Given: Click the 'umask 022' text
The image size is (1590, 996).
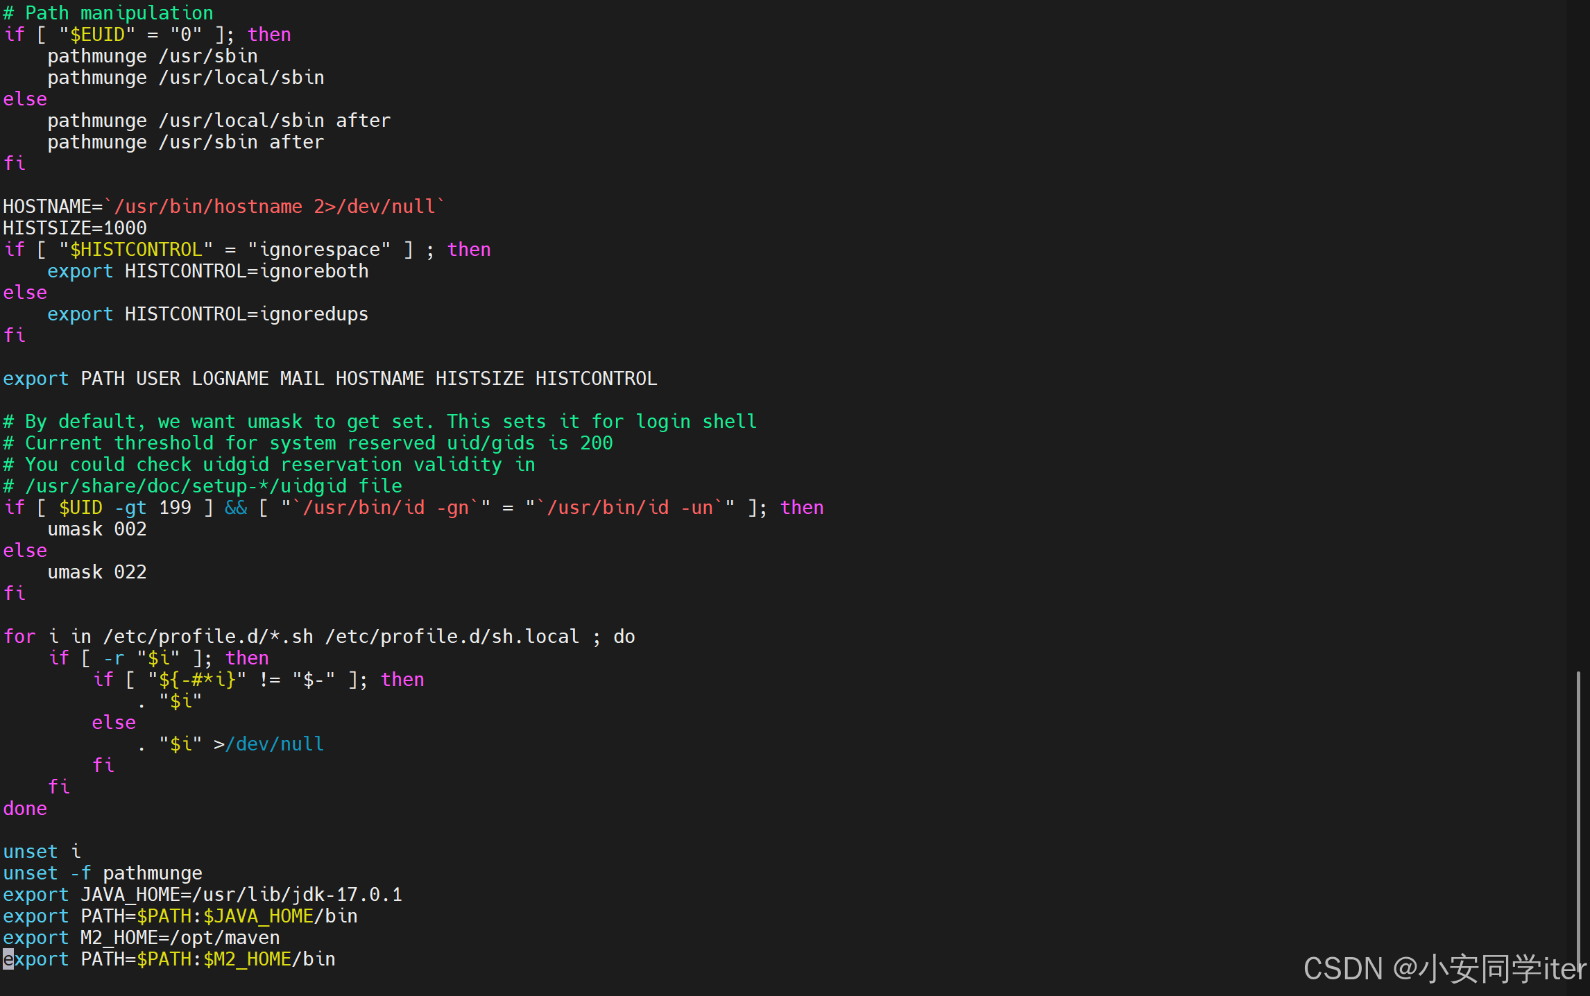Looking at the screenshot, I should pos(97,572).
